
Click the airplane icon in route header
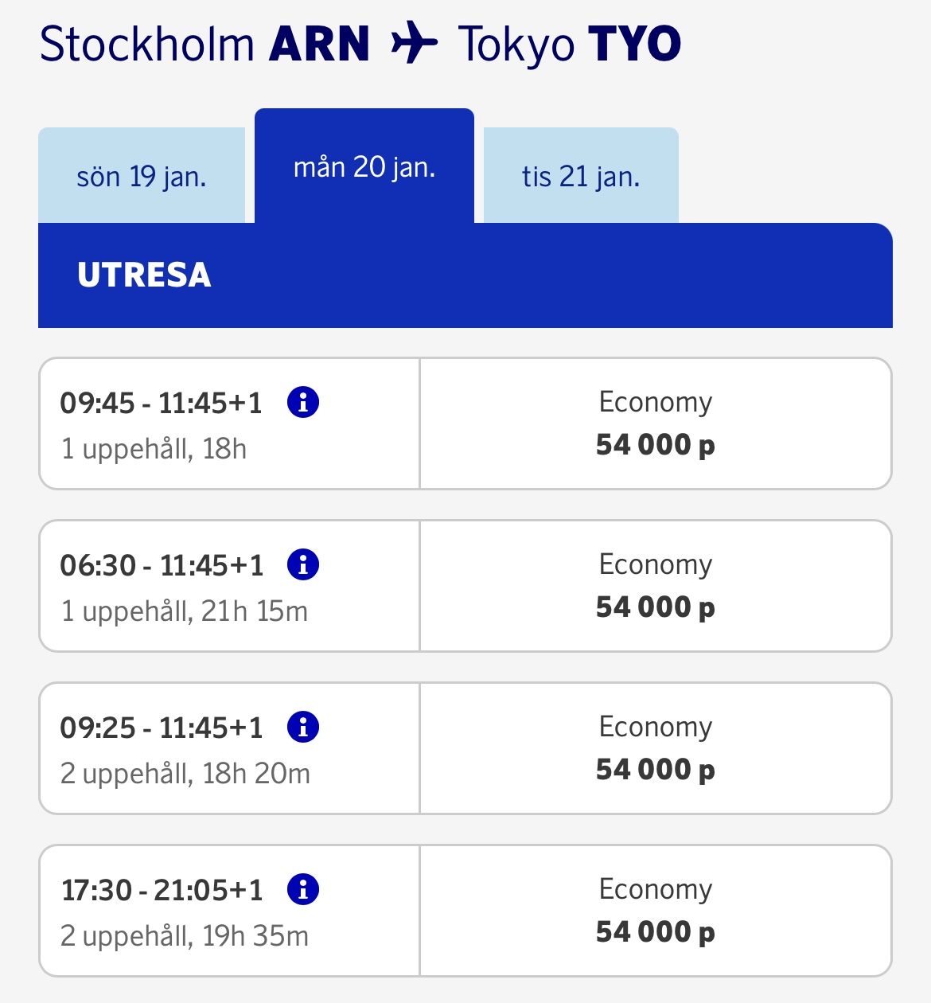[x=415, y=43]
